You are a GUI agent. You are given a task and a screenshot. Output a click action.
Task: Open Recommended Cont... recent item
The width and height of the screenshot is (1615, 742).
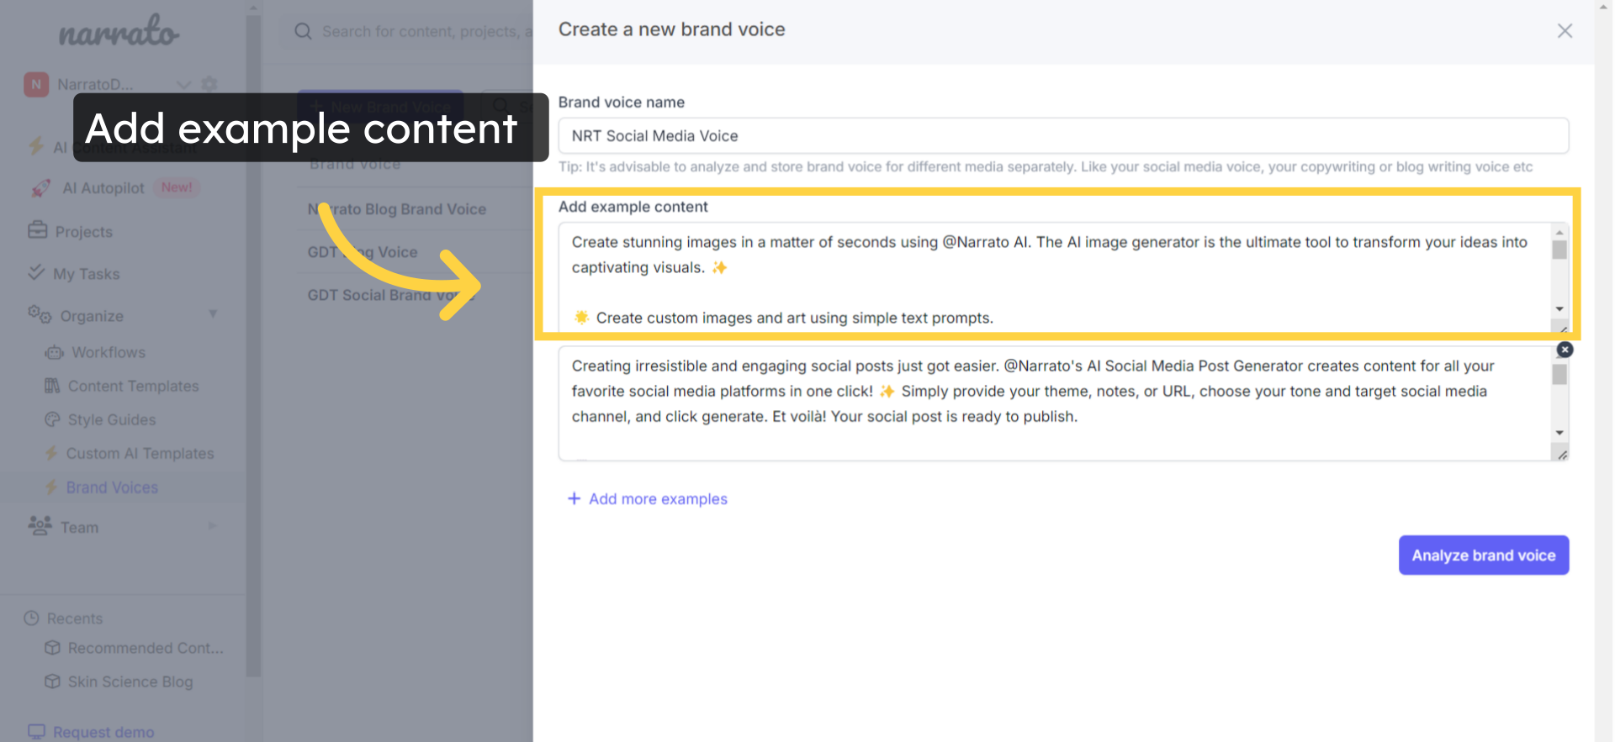click(x=146, y=648)
